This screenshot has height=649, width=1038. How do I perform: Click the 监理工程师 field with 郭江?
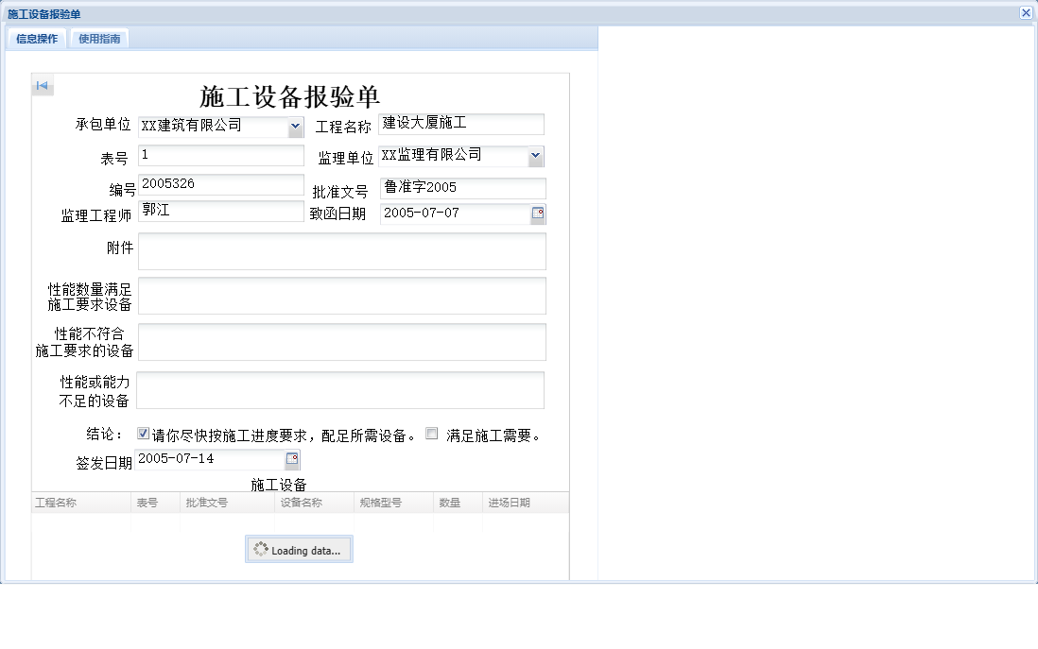(221, 211)
